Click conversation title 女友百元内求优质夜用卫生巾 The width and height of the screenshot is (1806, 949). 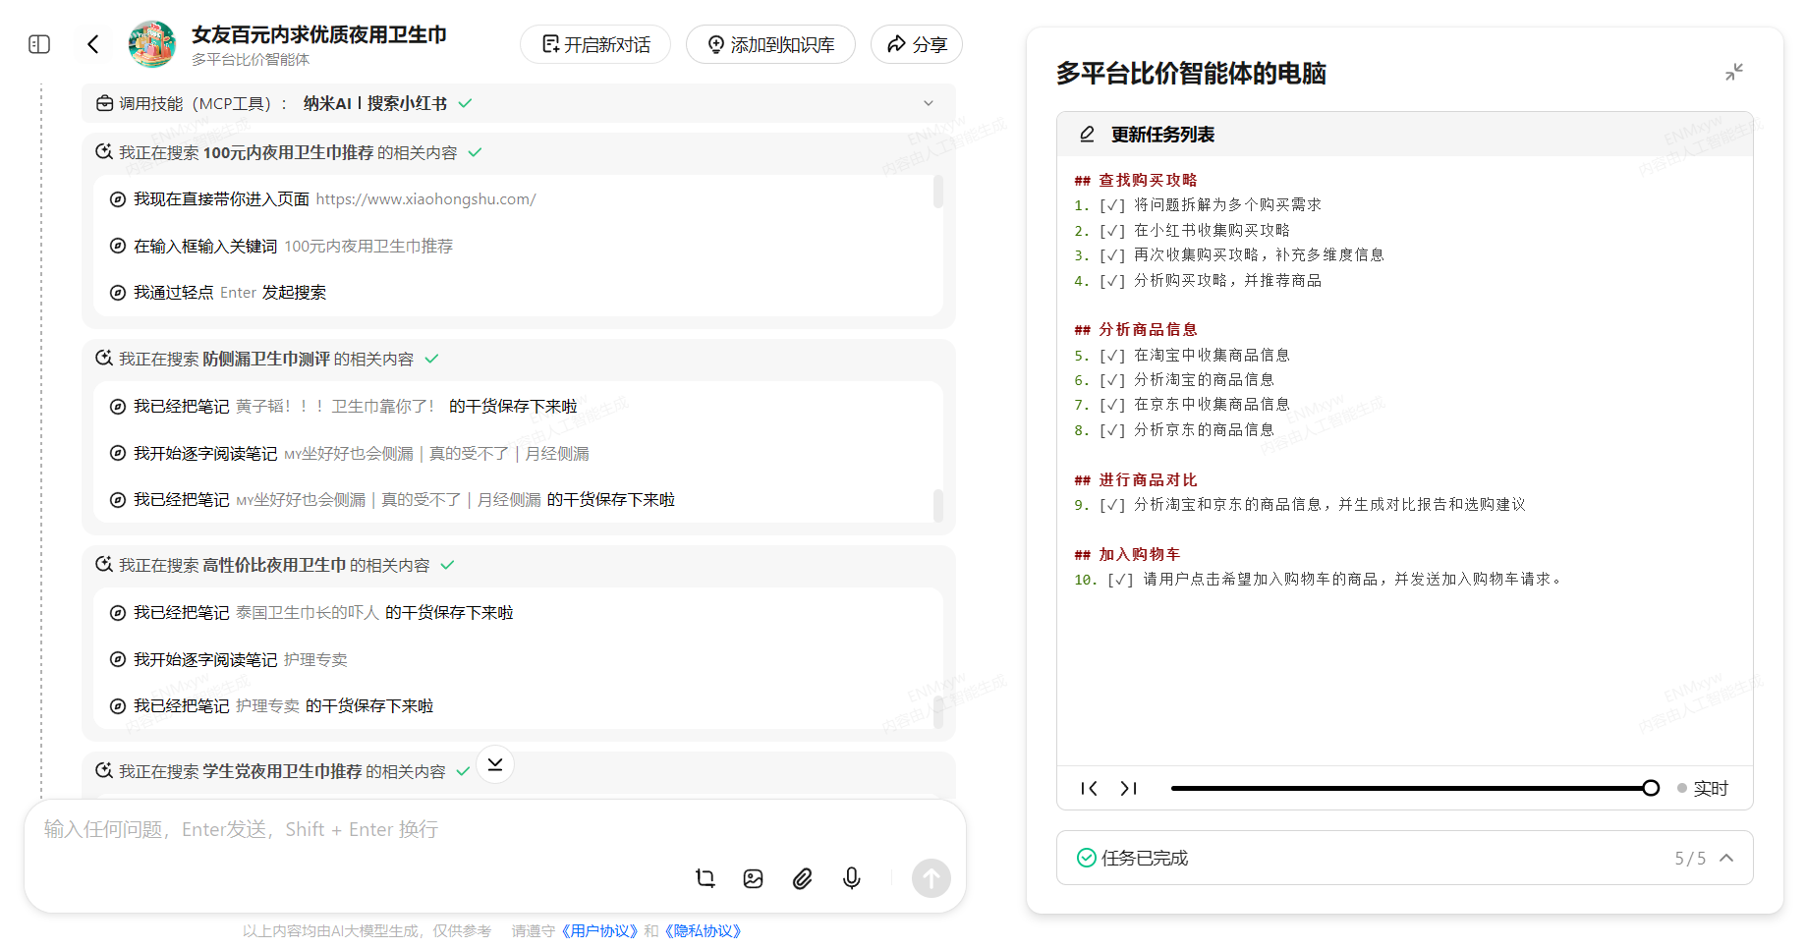tap(319, 34)
